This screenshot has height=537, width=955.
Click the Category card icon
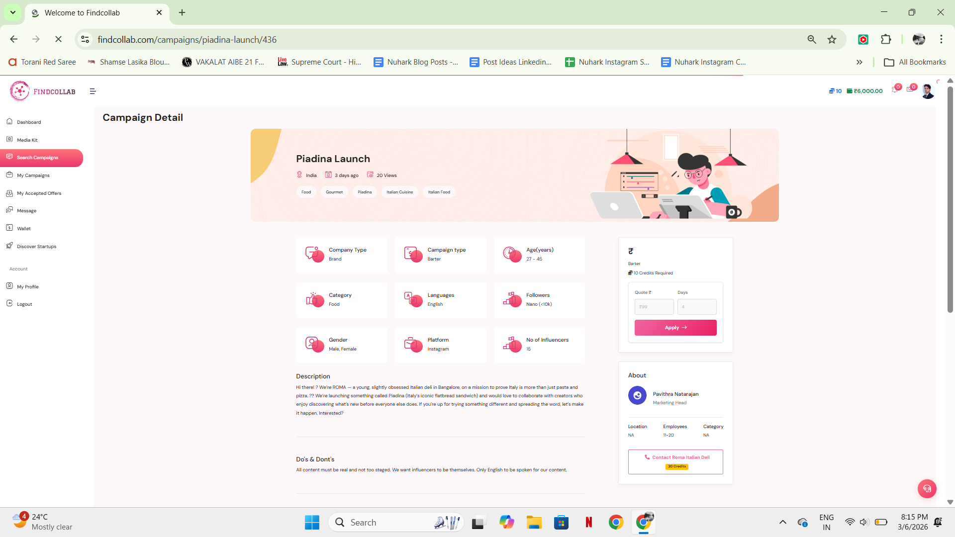coord(314,299)
